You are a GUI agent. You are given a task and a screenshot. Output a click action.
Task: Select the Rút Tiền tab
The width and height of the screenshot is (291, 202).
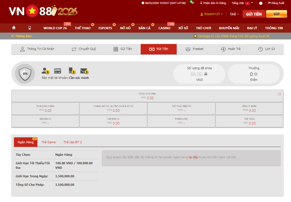point(159,49)
